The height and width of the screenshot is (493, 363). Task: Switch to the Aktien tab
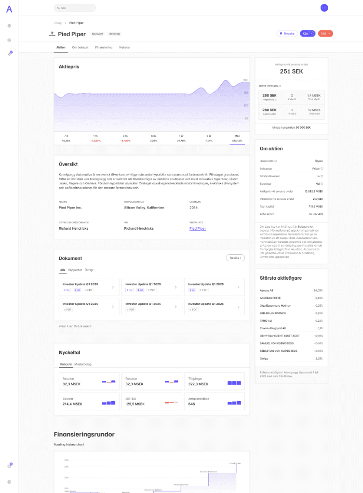[61, 48]
